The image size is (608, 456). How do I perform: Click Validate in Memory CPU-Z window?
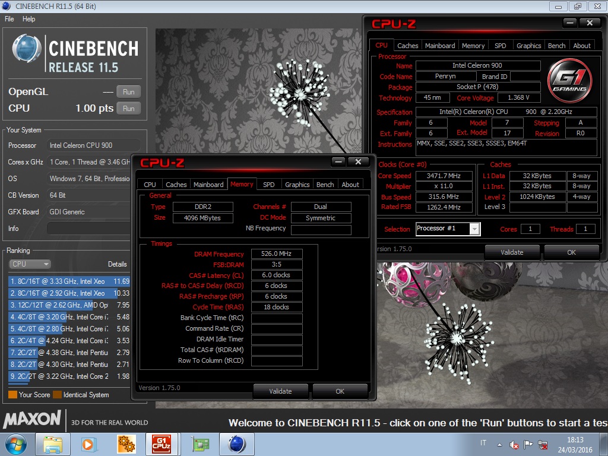coord(280,391)
